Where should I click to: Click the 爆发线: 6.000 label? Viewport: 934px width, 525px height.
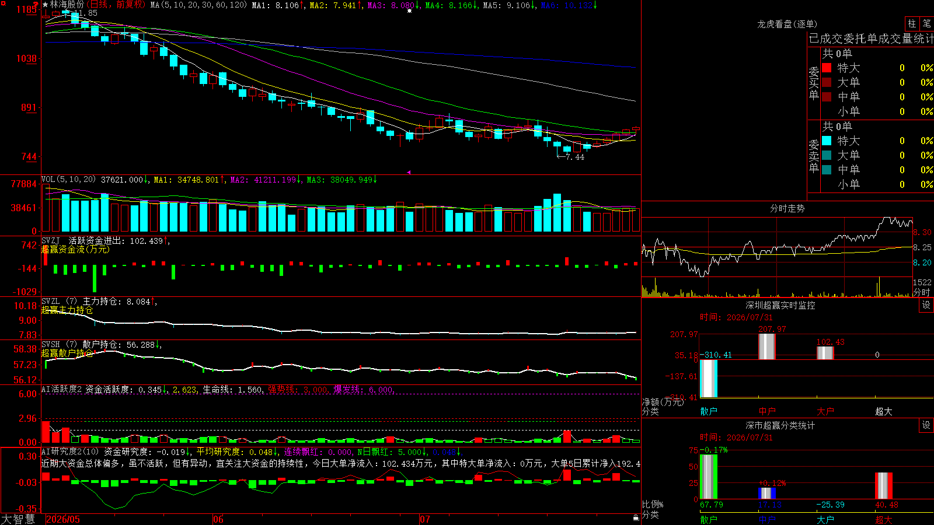(x=363, y=390)
